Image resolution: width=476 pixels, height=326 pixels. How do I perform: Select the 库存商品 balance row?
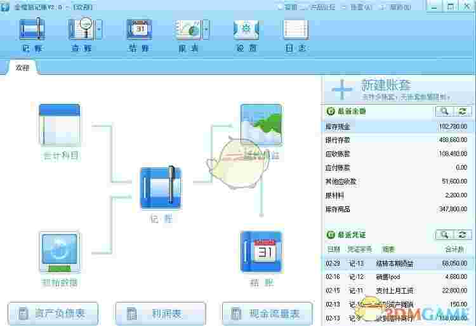pyautogui.click(x=397, y=209)
